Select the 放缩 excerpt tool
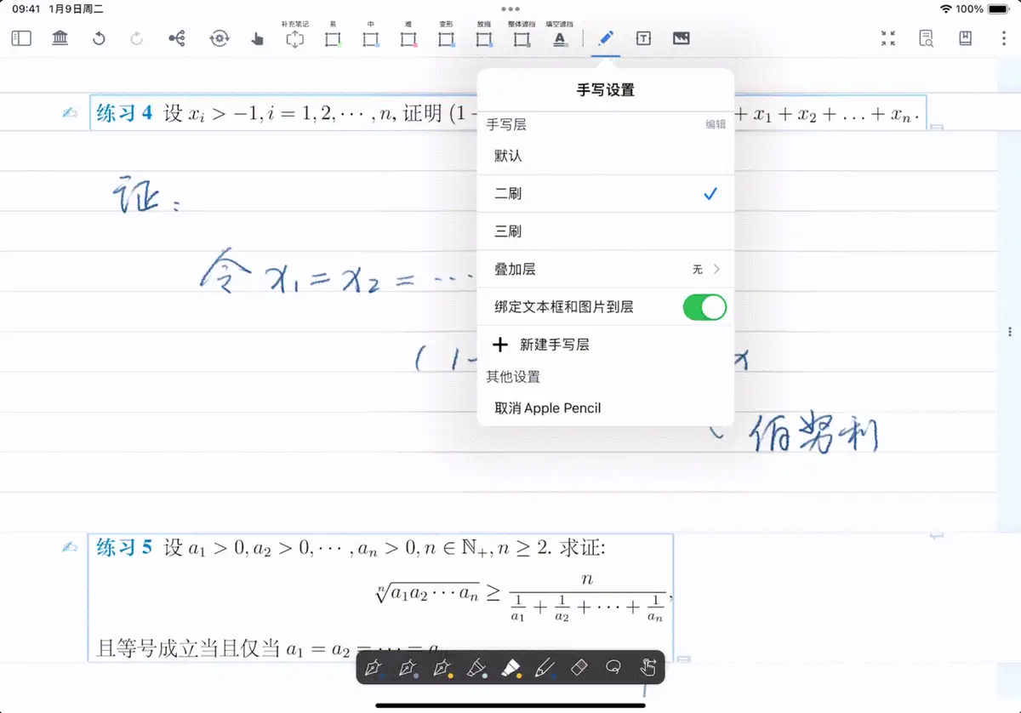 coord(484,35)
